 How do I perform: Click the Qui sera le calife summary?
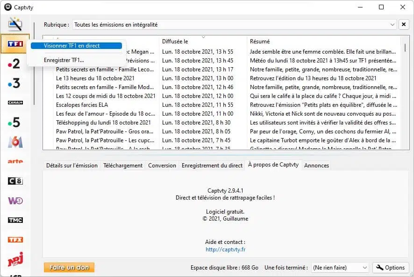point(323,96)
